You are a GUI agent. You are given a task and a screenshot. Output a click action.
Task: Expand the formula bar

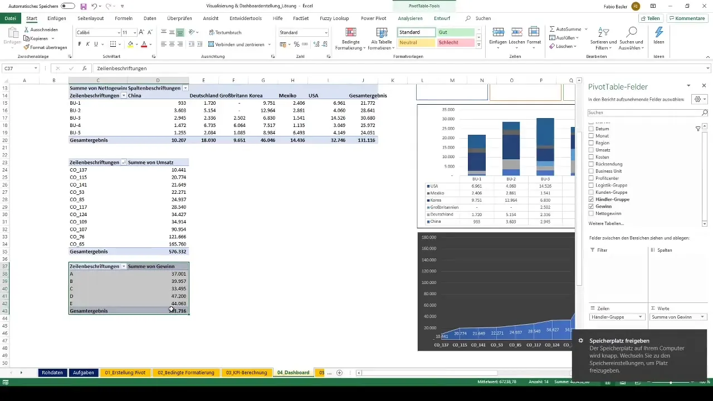(x=707, y=69)
